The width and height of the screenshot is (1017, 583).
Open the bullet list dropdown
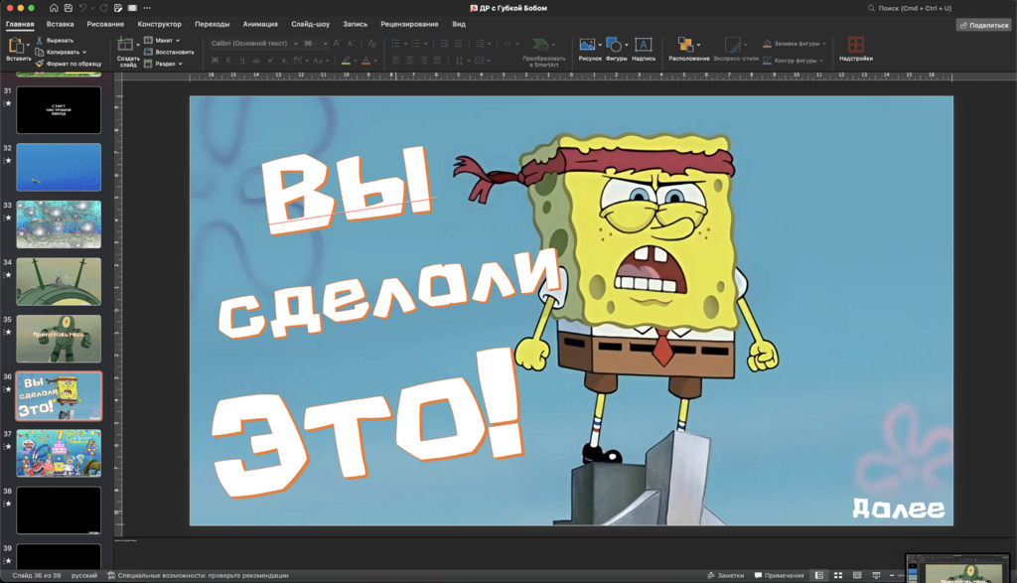(405, 44)
